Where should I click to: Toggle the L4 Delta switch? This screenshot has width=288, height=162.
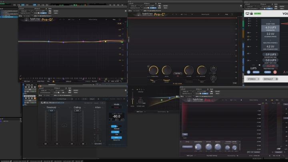coord(102,103)
